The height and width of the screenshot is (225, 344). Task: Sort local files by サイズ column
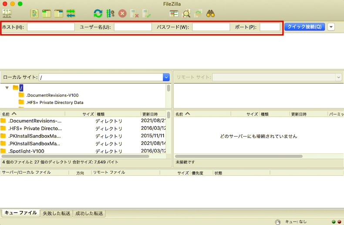pos(80,114)
